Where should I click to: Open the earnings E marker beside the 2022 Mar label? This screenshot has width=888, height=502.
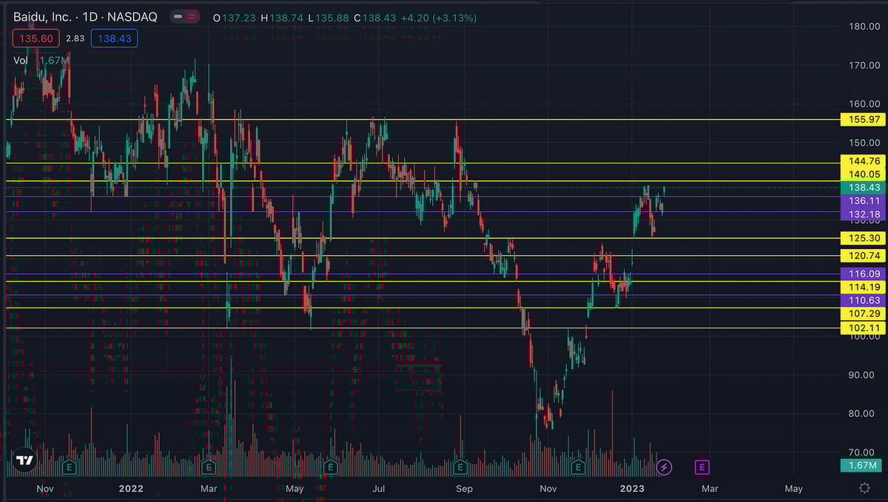[209, 467]
